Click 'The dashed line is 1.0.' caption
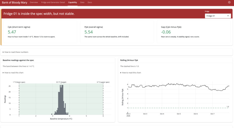Viewport: 234px width, 128px height. pos(130,66)
